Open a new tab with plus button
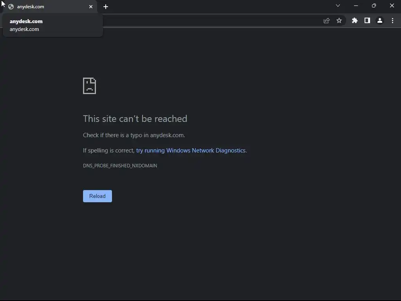401x301 pixels. [106, 7]
